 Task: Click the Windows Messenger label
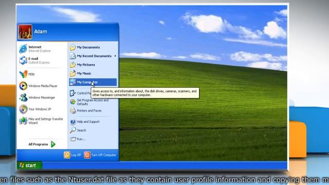click(42, 98)
